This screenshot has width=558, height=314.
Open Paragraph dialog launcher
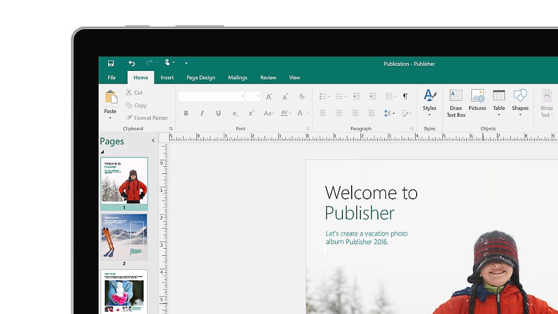(412, 129)
